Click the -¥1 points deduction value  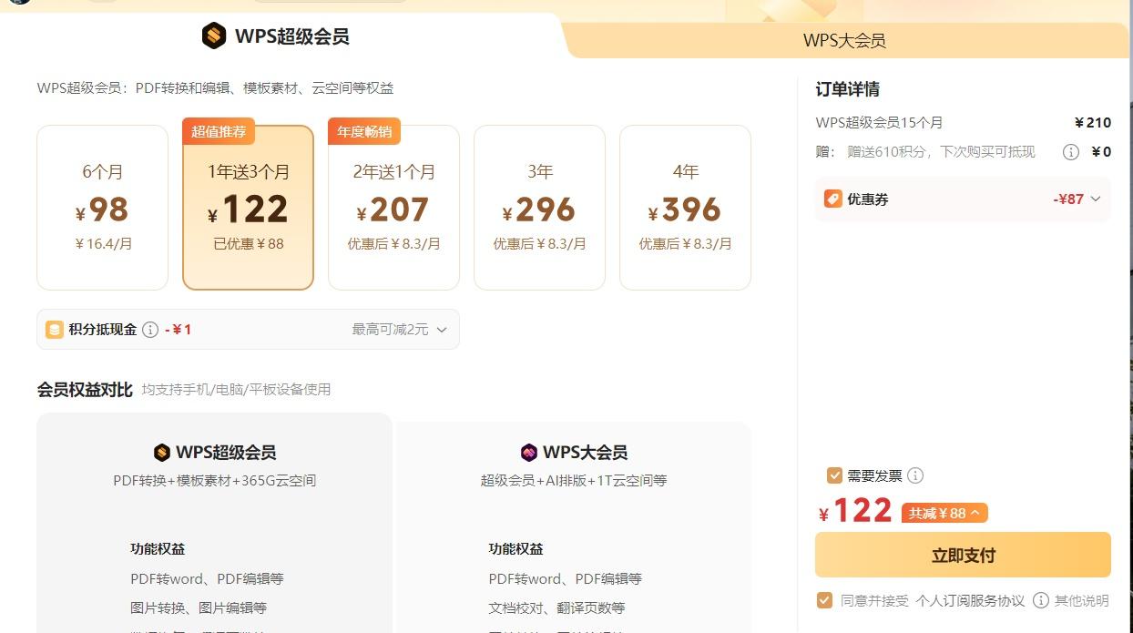pyautogui.click(x=179, y=330)
